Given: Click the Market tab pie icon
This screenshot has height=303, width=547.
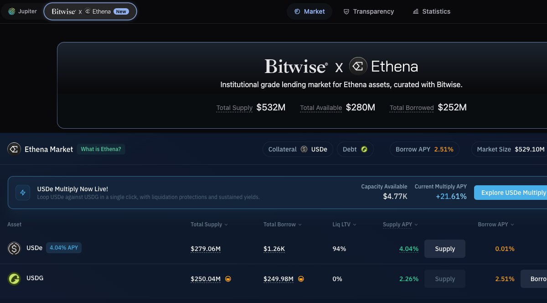Looking at the screenshot, I should (297, 11).
